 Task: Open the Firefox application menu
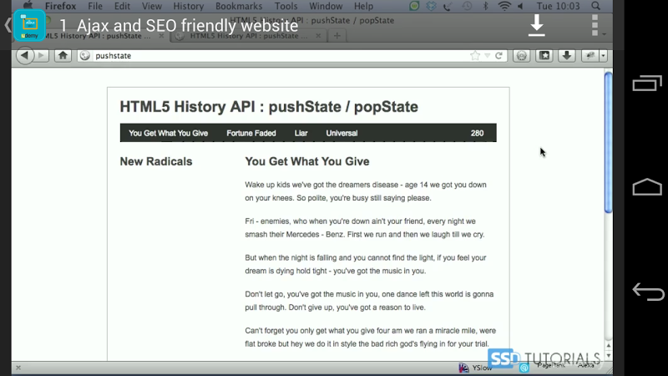click(60, 6)
